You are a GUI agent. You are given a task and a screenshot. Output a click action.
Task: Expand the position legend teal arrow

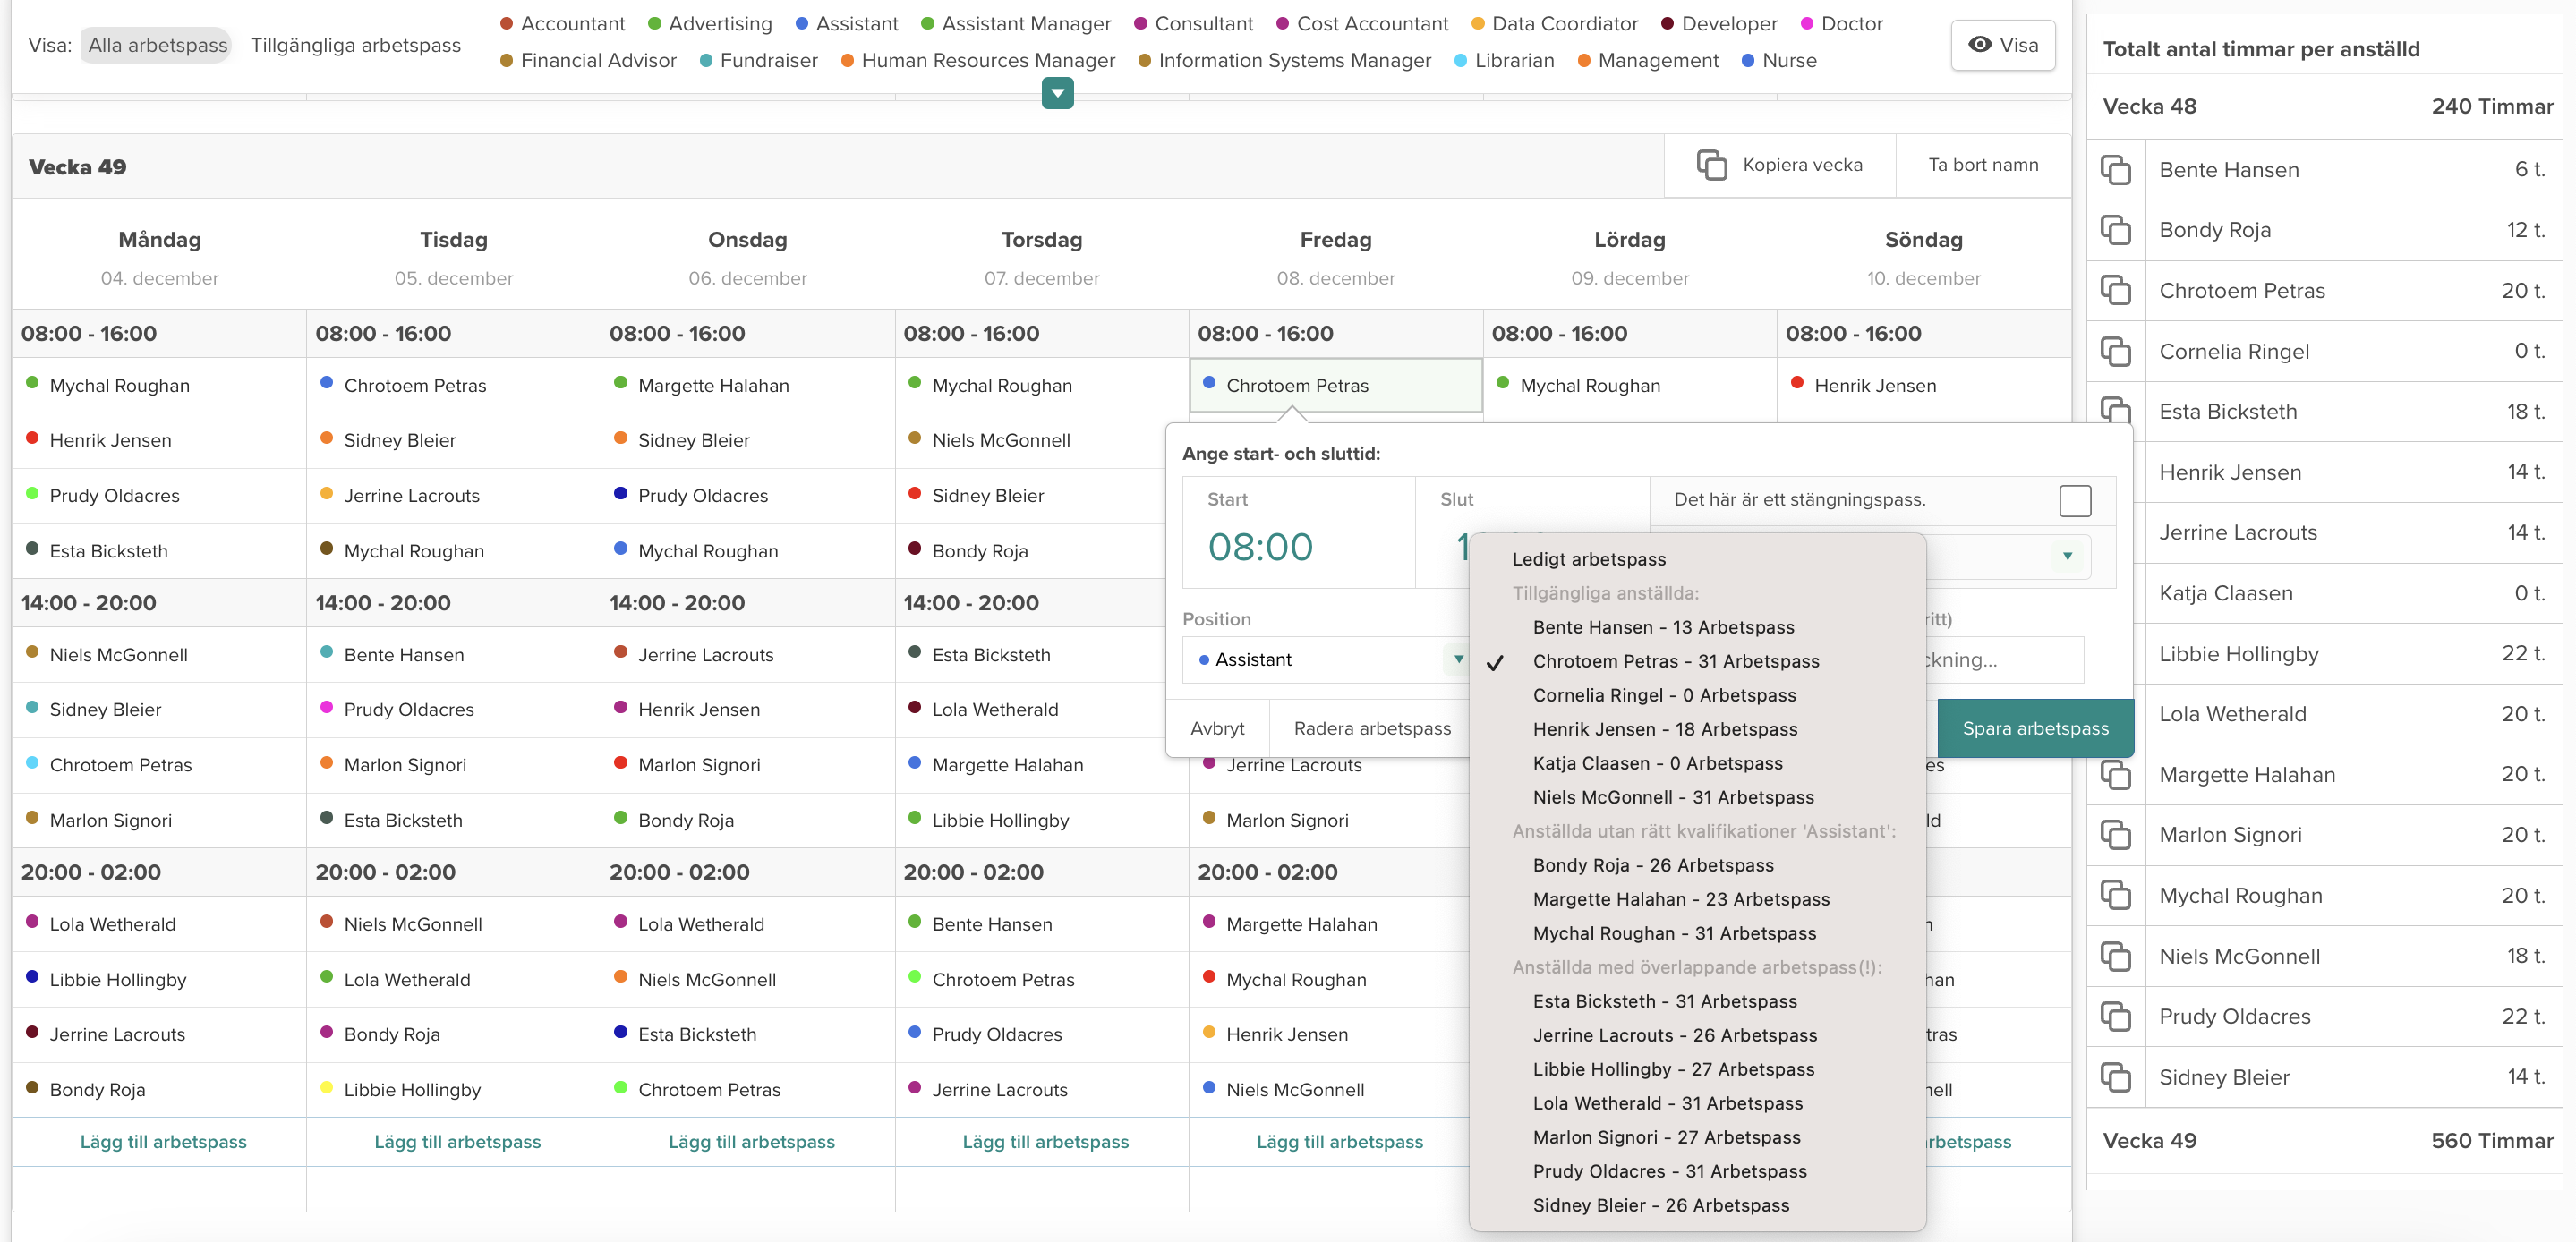tap(1057, 94)
